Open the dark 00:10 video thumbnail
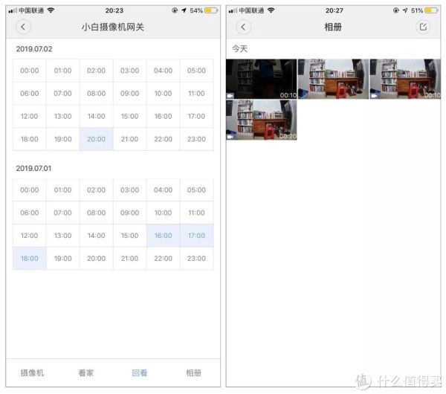Screen dimensions: 446x394 [262, 79]
